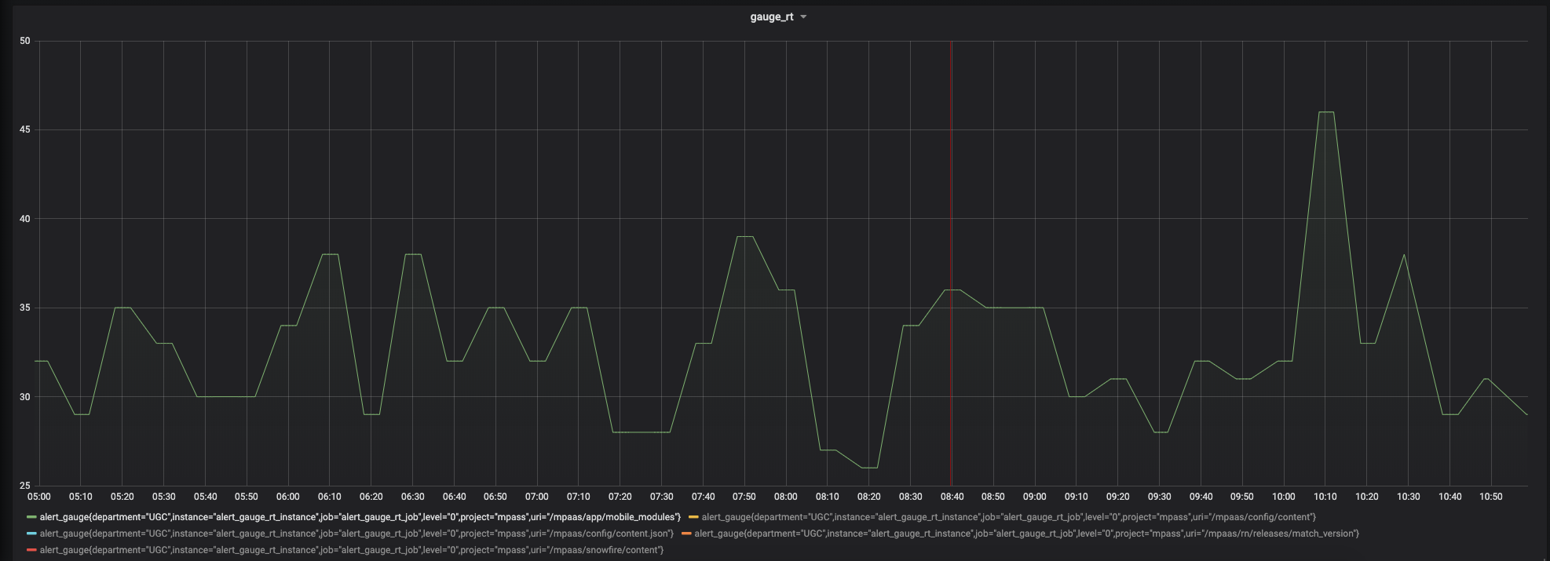Viewport: 1550px width, 561px height.
Task: Click the 46 peak of the line at 10:10
Action: (x=1325, y=112)
